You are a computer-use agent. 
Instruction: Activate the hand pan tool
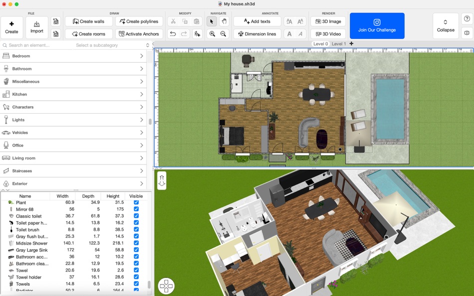pyautogui.click(x=224, y=21)
